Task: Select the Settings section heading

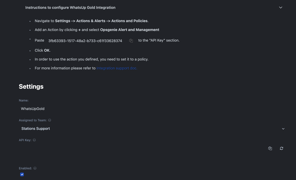Action: coord(31,86)
